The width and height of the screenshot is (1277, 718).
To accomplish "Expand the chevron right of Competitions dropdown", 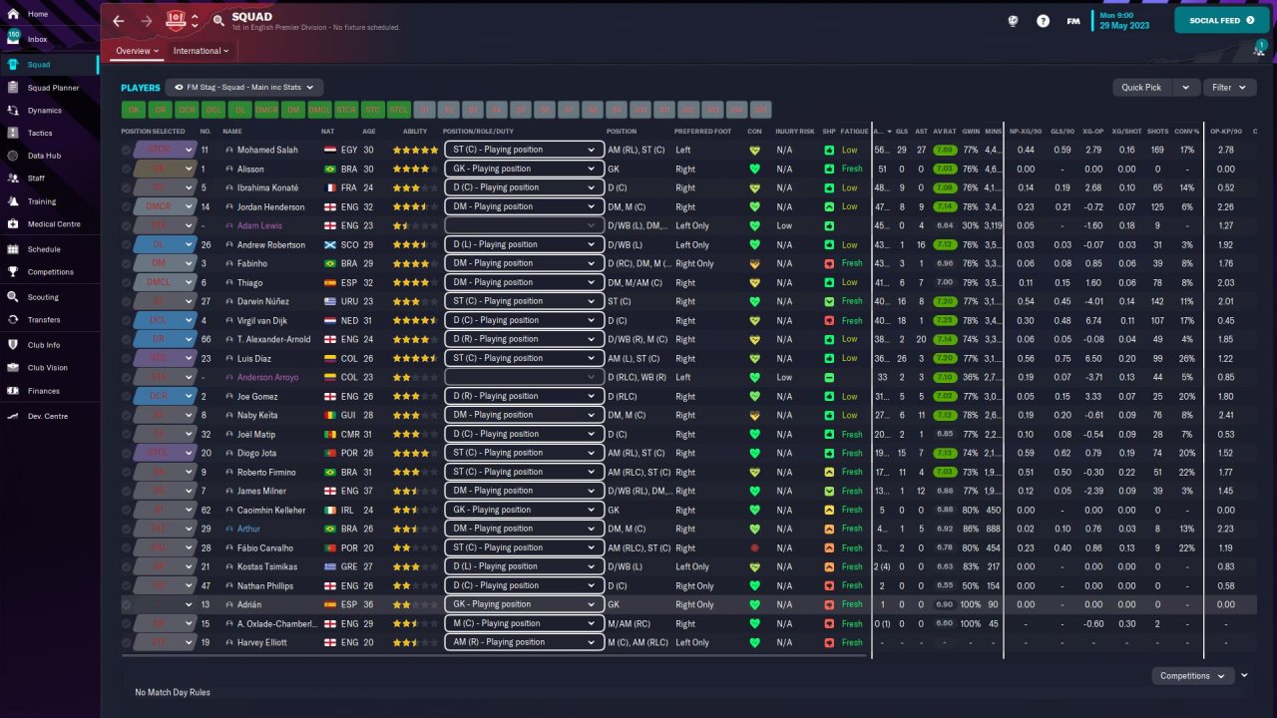I will [1244, 675].
